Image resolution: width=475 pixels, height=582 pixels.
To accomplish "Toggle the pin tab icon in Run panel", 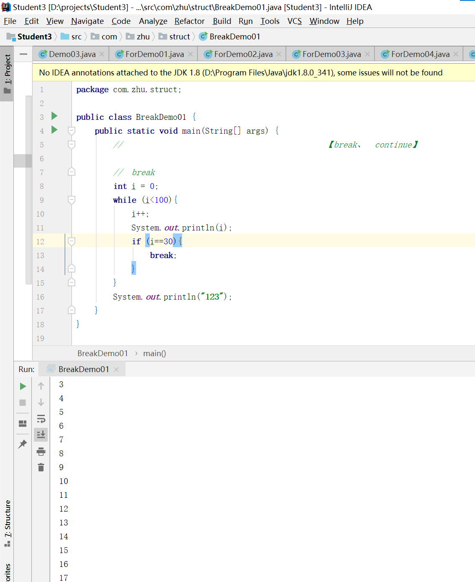I will 23,444.
